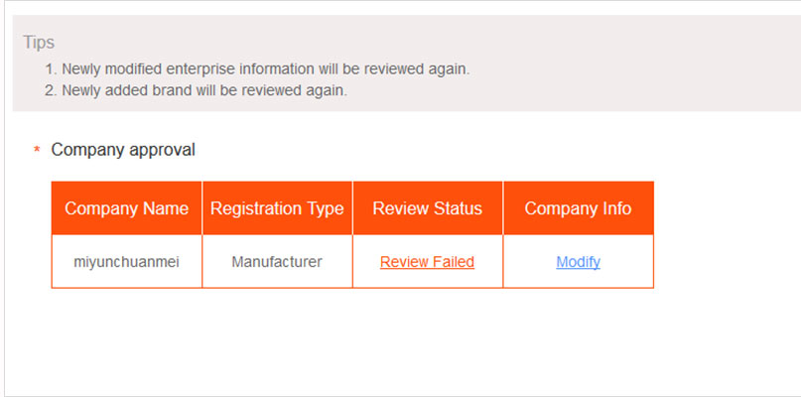The width and height of the screenshot is (801, 397).
Task: Click the Manufacturer registration type cell
Action: [x=277, y=262]
